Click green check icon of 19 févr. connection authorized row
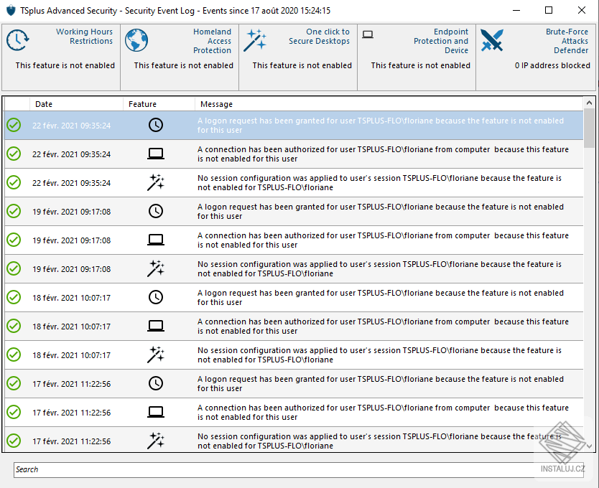Viewport: 599px width, 488px height. (14, 240)
